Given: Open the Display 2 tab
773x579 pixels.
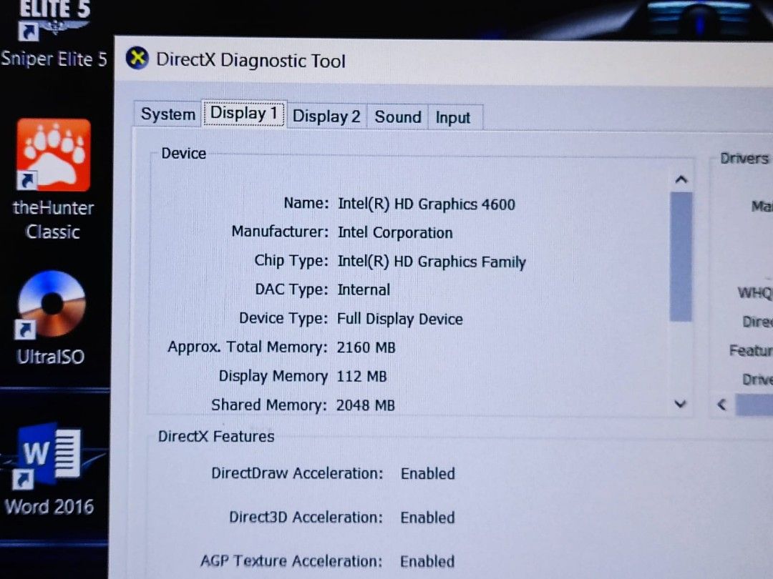Looking at the screenshot, I should click(x=326, y=117).
